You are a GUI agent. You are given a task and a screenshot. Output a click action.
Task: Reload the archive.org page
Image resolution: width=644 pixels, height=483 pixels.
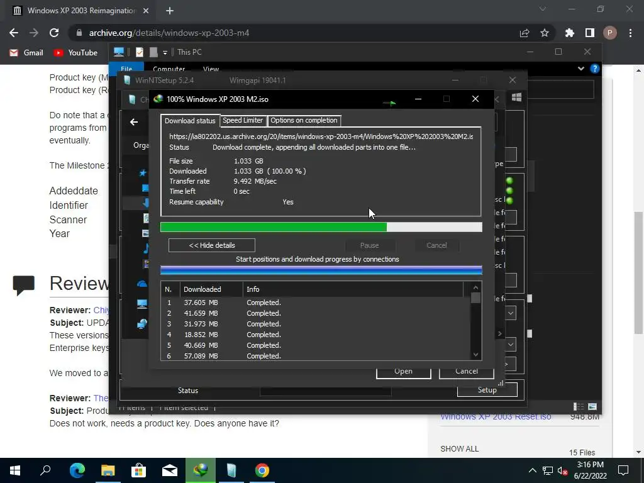(54, 33)
